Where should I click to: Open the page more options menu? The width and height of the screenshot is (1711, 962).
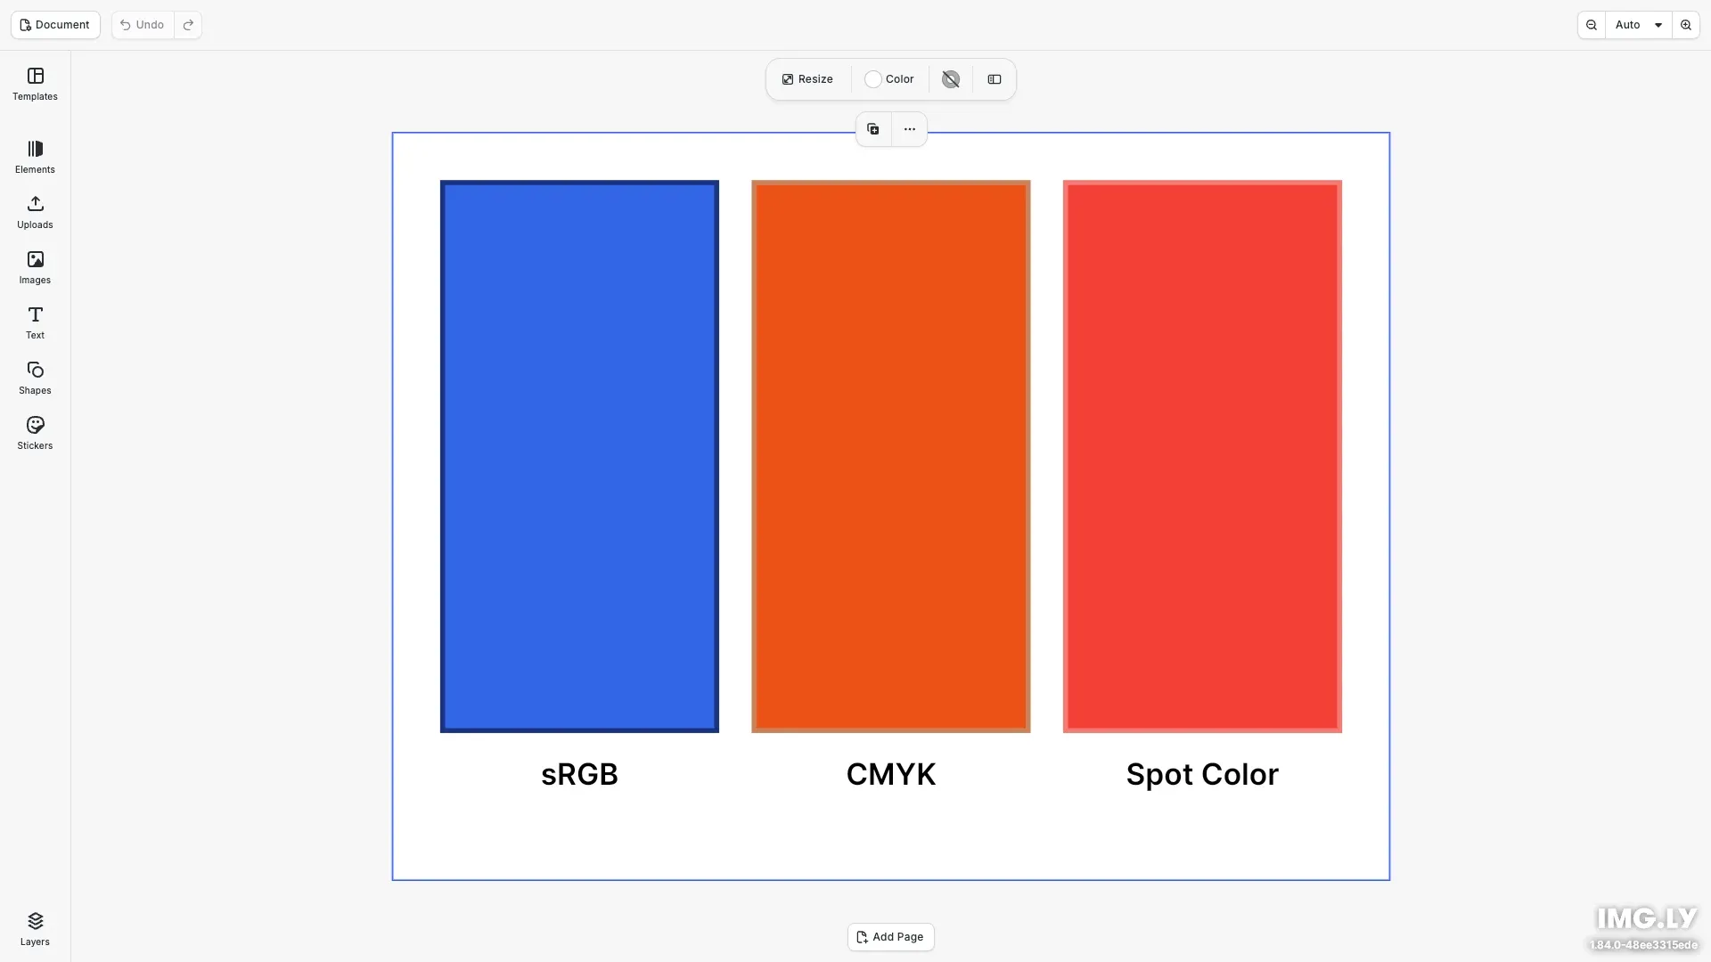tap(910, 129)
